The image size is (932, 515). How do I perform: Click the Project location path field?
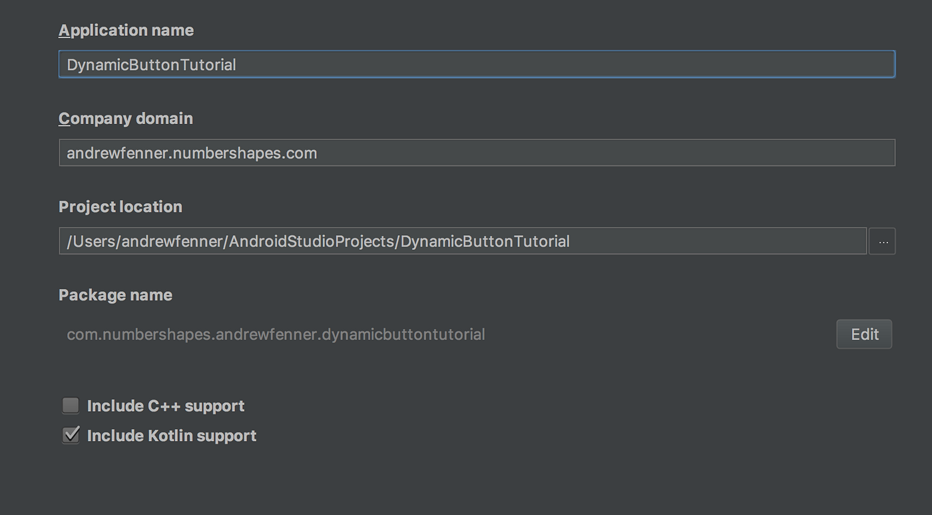[x=463, y=241]
